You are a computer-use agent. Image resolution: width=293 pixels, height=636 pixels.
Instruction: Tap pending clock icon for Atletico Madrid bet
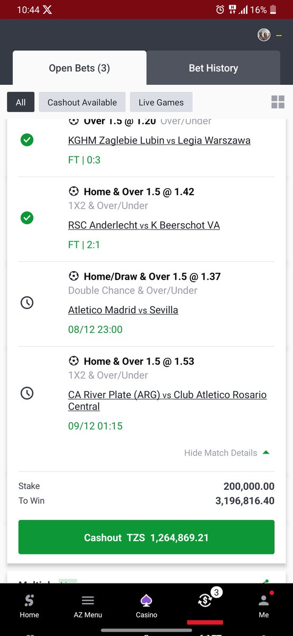coord(26,303)
